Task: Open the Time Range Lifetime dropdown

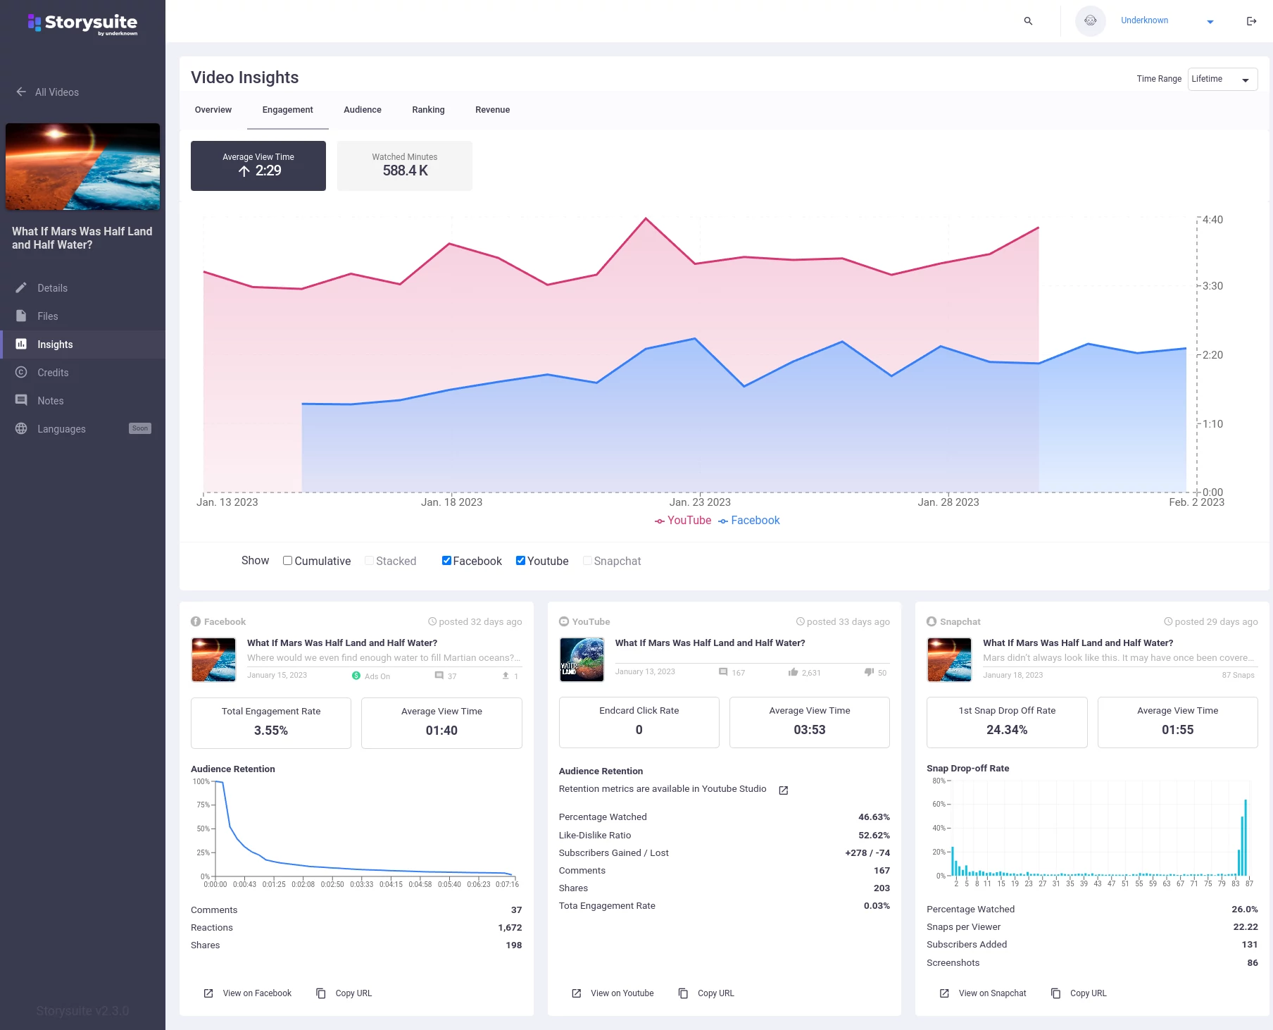Action: click(x=1222, y=79)
